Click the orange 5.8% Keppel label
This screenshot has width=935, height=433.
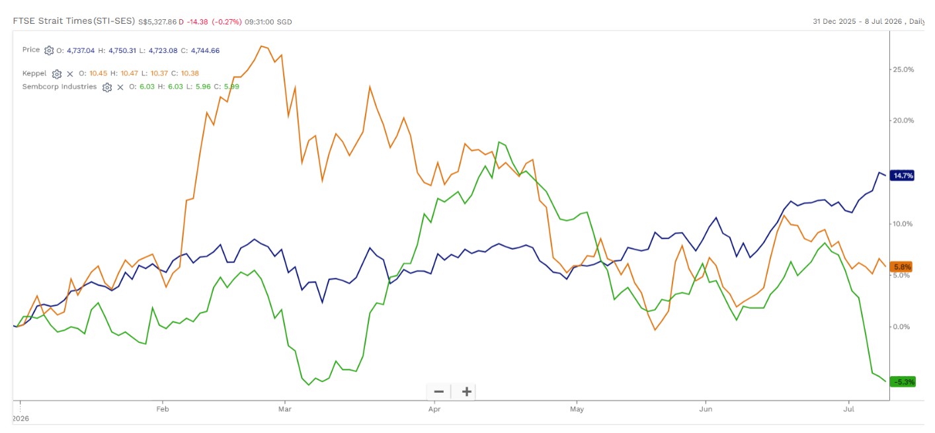coord(902,266)
